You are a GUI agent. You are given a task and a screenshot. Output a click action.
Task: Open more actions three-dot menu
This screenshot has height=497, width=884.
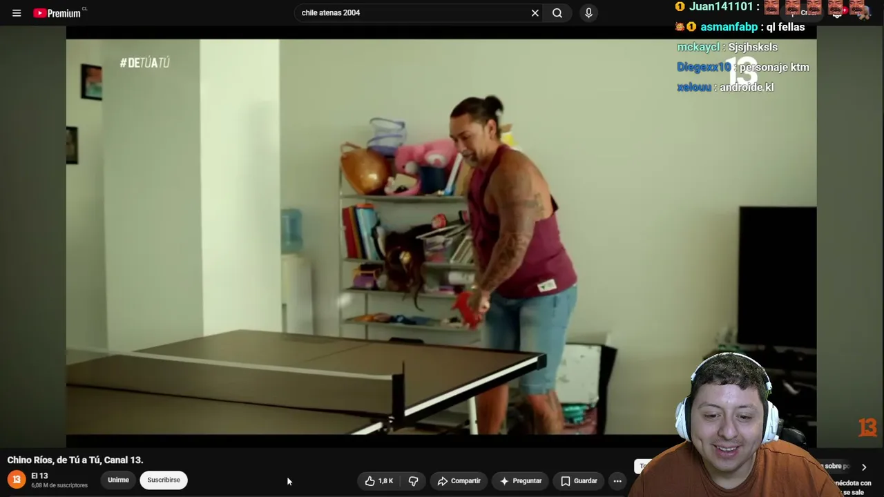point(617,481)
